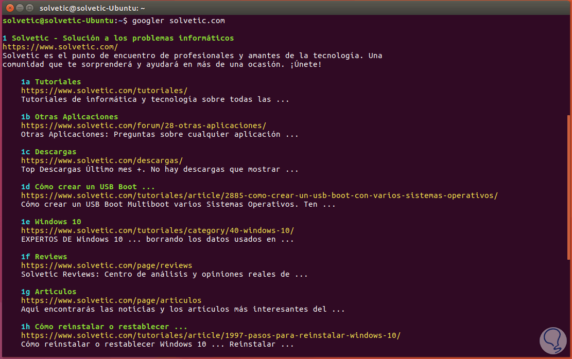
Task: Minimize the terminal window
Action: click(20, 8)
